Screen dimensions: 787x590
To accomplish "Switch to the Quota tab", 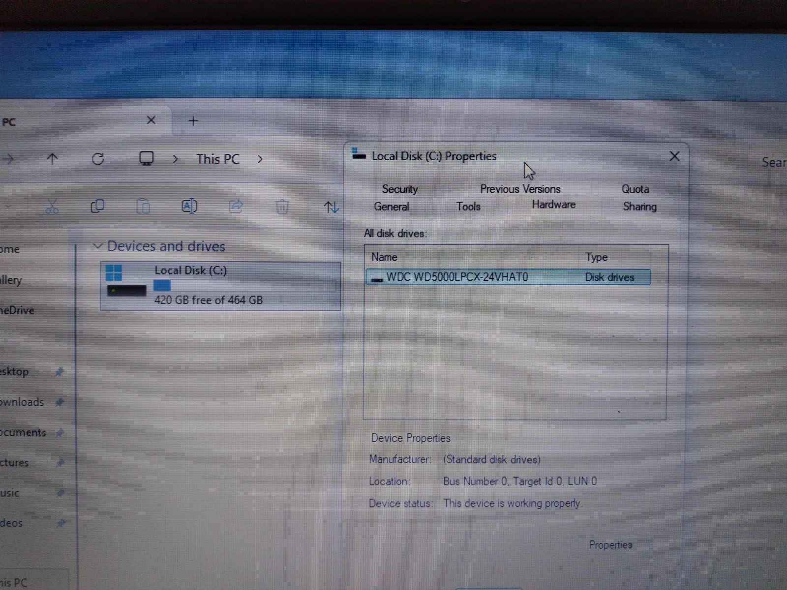I will pyautogui.click(x=636, y=189).
